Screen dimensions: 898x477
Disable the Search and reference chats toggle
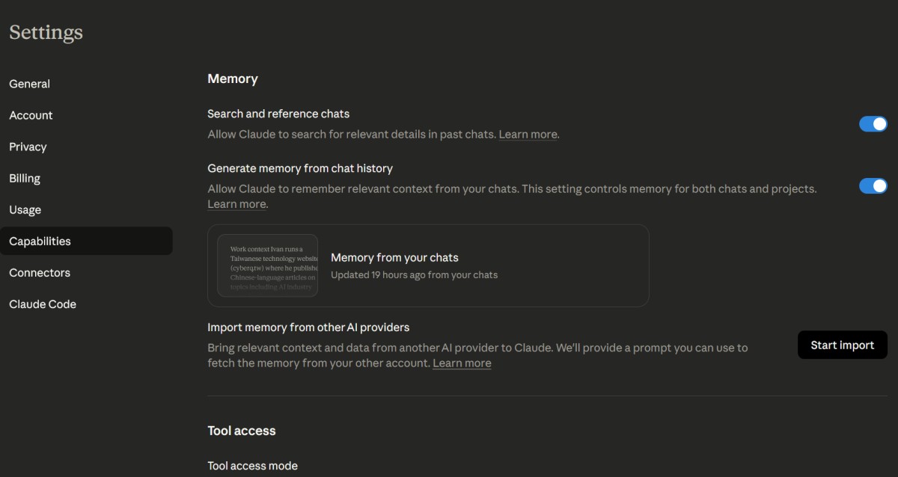point(873,124)
